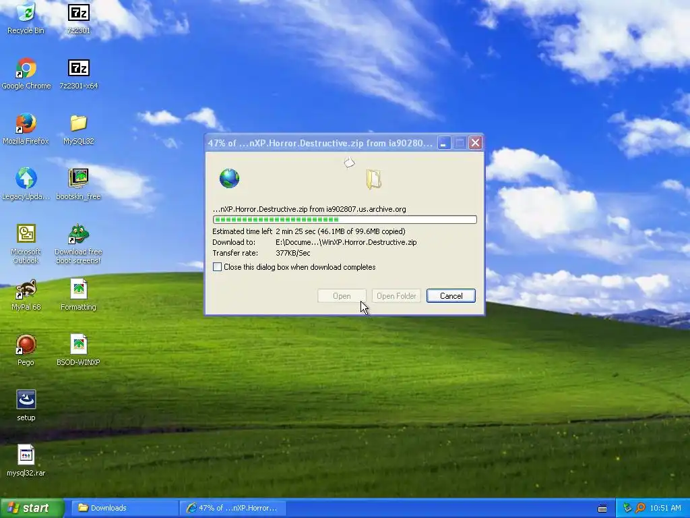This screenshot has width=690, height=518.
Task: Click the Estimated time left text
Action: point(243,231)
